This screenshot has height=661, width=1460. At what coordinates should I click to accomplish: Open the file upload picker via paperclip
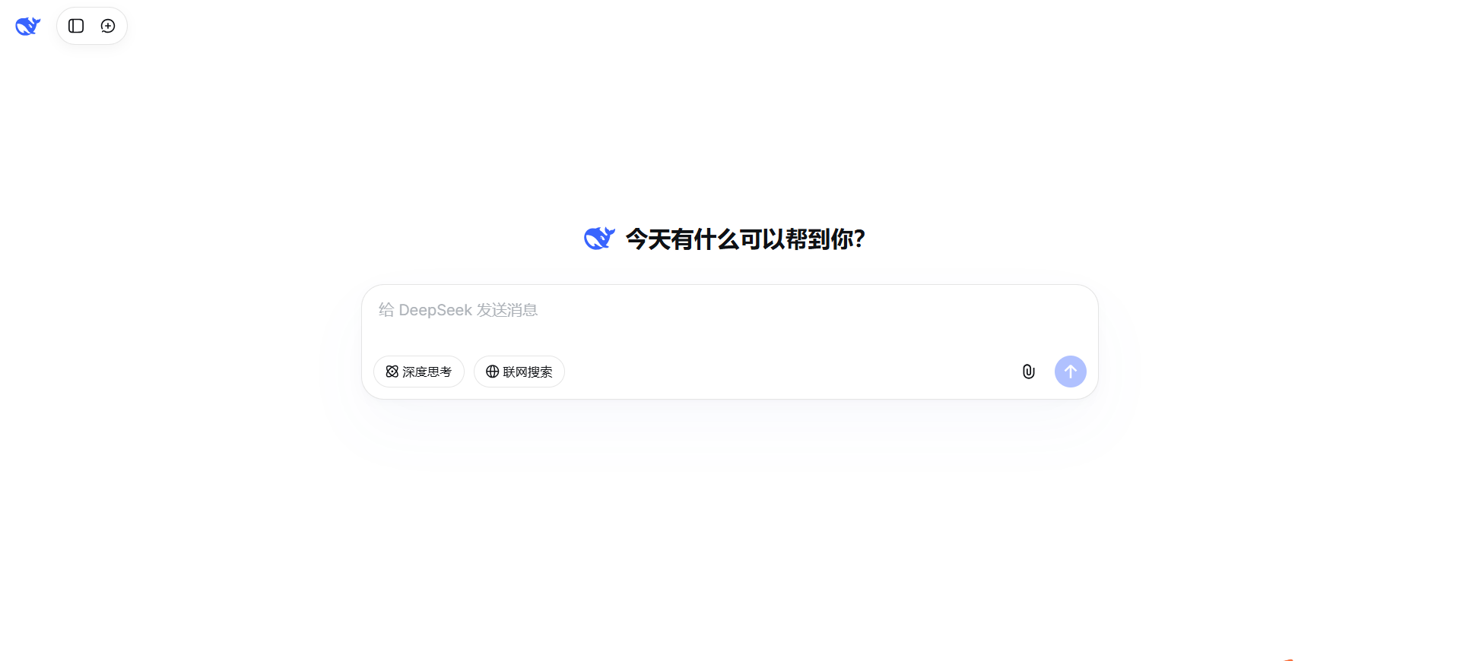(x=1028, y=372)
